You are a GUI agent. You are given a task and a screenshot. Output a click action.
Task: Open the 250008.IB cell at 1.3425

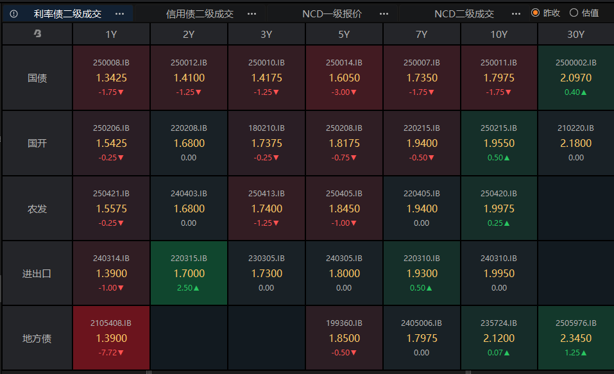click(111, 78)
